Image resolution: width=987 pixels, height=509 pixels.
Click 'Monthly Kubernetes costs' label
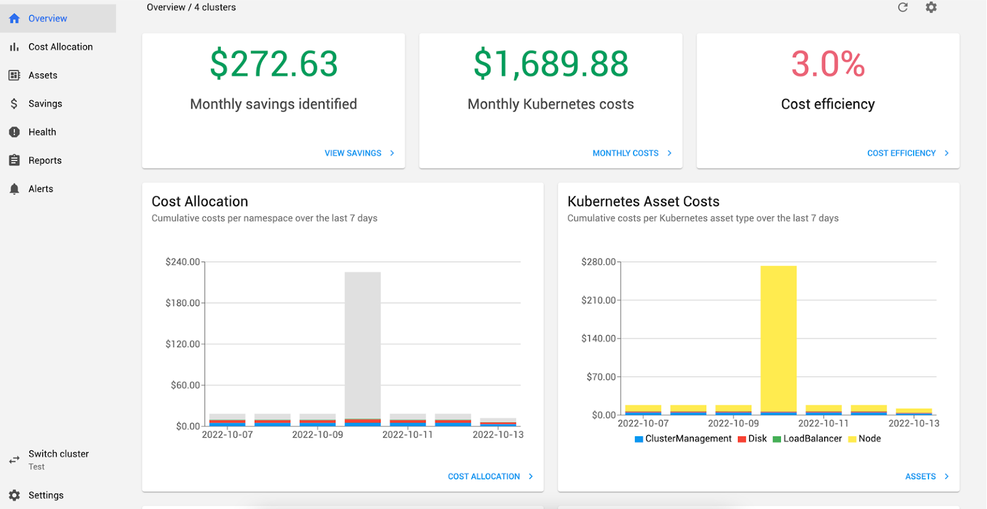[x=551, y=104]
